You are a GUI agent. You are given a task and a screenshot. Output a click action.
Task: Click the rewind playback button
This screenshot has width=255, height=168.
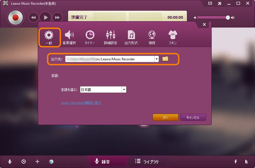(x=33, y=17)
